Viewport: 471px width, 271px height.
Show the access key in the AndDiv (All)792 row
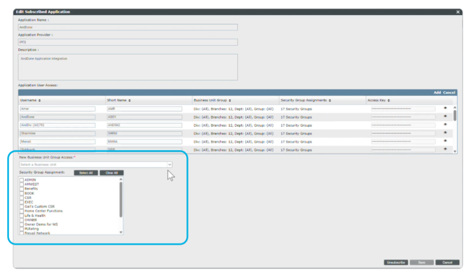[445, 125]
